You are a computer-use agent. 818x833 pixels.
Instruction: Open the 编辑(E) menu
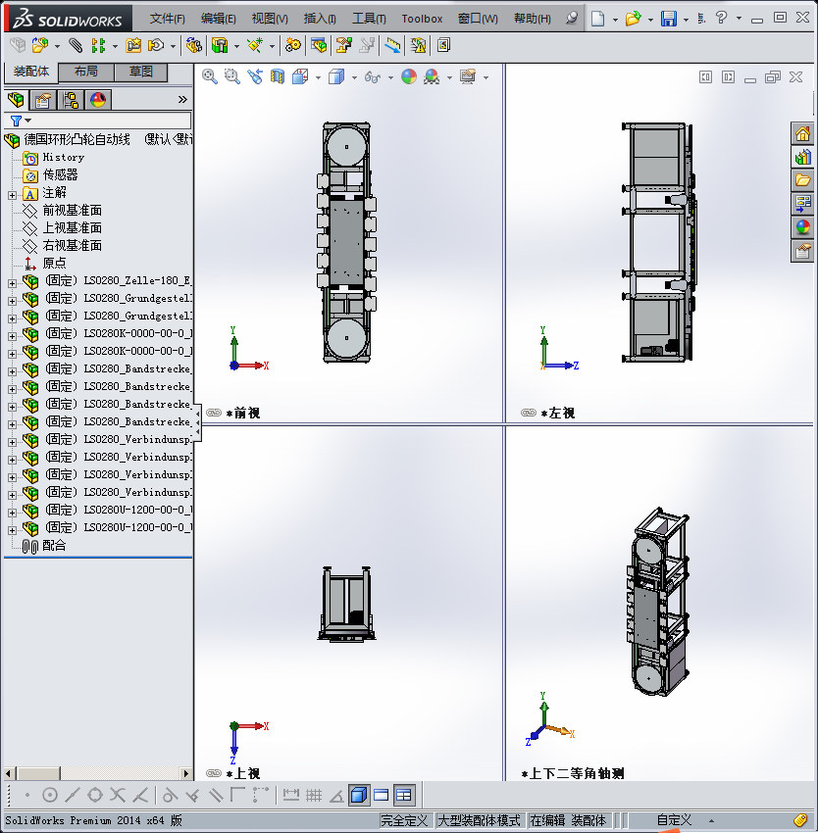click(218, 19)
